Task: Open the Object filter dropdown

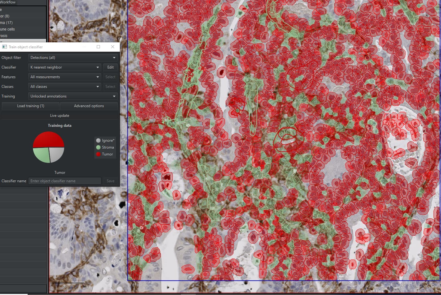Action: [73, 58]
